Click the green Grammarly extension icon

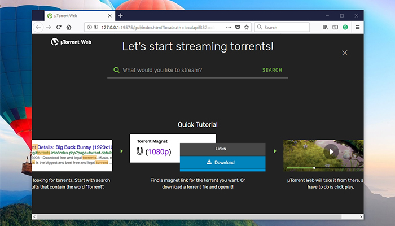pos(345,27)
